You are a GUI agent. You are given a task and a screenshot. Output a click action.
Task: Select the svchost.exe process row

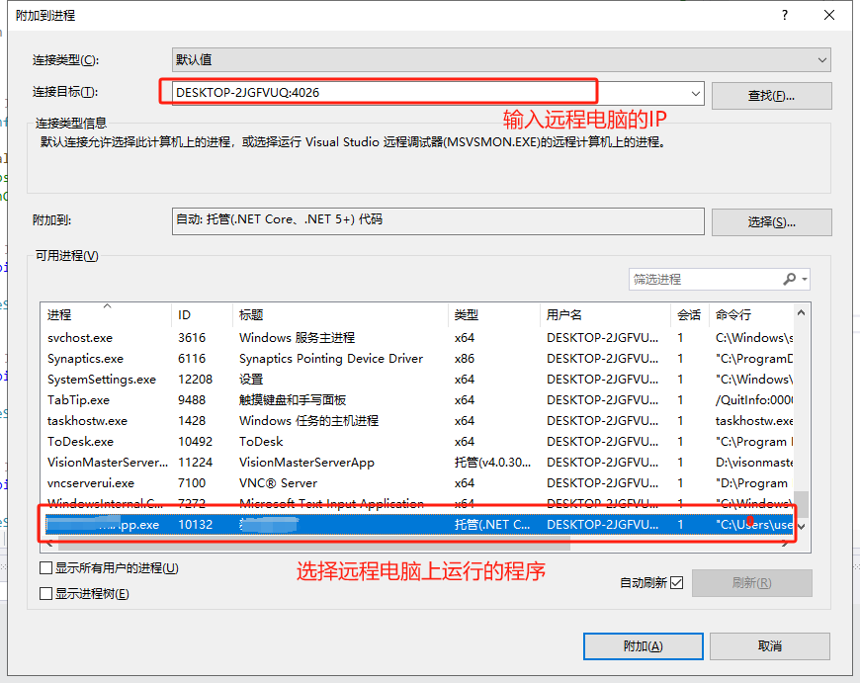pyautogui.click(x=417, y=338)
